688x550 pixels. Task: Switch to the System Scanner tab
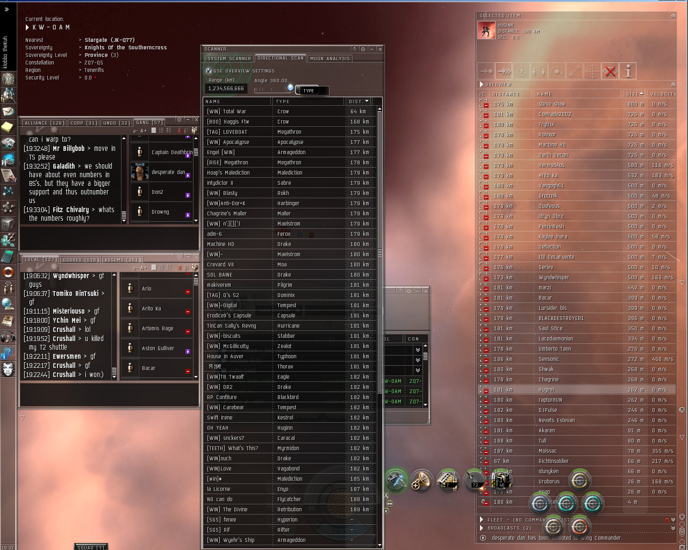coord(229,59)
